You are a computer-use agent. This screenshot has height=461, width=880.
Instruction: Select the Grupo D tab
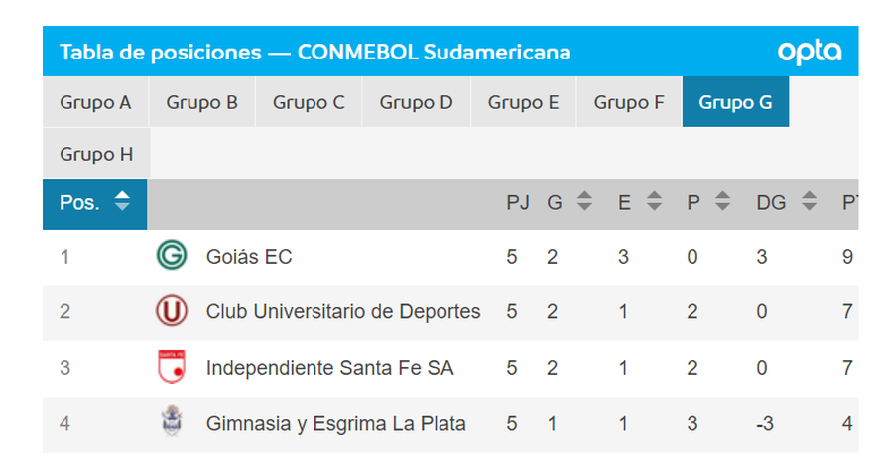(x=416, y=102)
